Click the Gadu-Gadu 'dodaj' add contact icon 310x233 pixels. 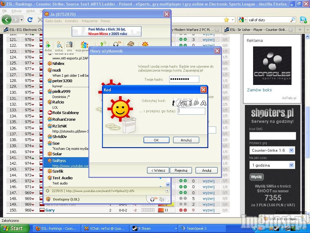pyautogui.click(x=48, y=46)
